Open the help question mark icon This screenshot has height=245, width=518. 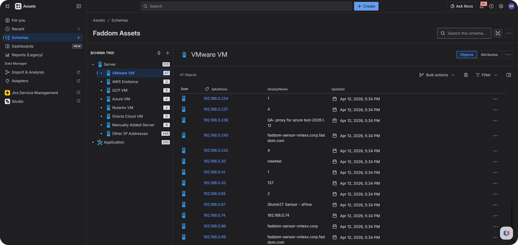(x=491, y=6)
